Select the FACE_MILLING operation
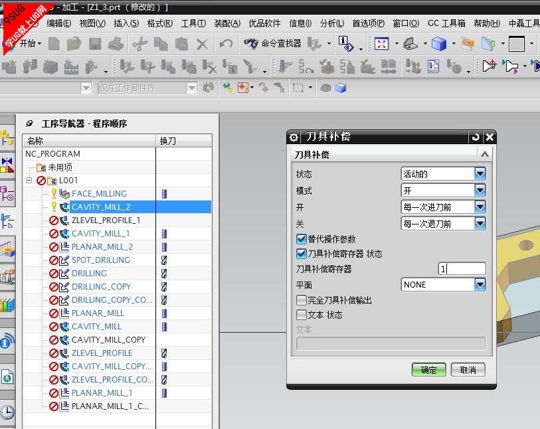 99,193
